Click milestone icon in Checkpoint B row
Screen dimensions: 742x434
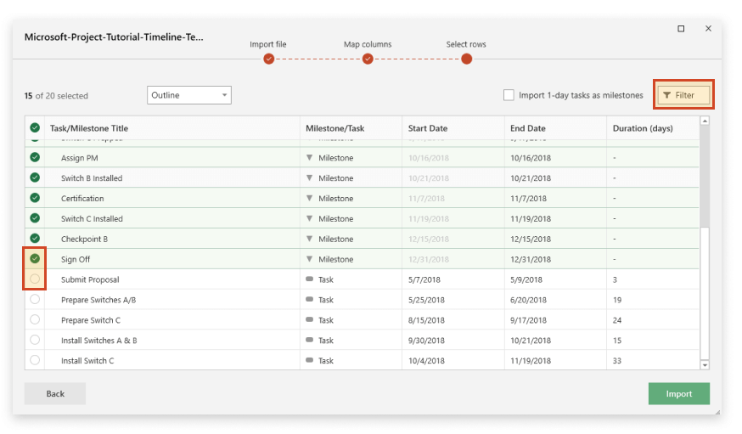tap(310, 239)
